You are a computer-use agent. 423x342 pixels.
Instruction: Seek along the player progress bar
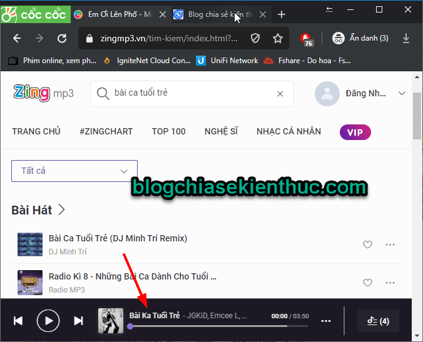point(218,326)
